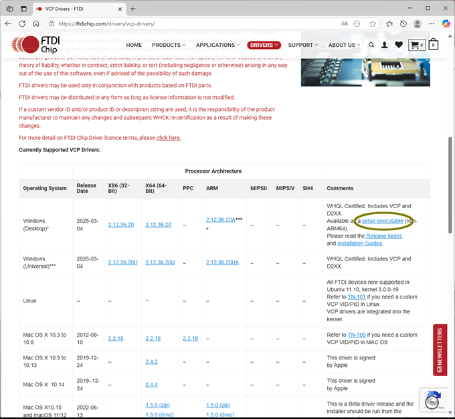
Task: Click the translate page icon
Action: click(x=344, y=23)
